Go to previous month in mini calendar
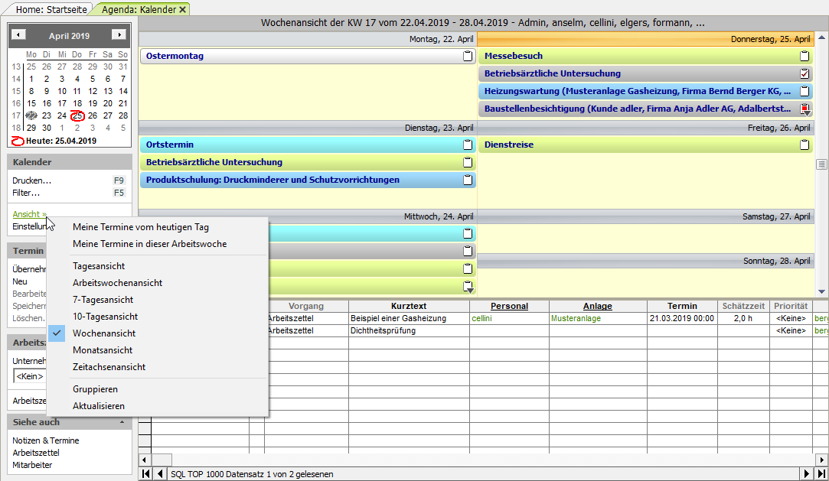Screen dimensions: 829x481 pos(19,35)
